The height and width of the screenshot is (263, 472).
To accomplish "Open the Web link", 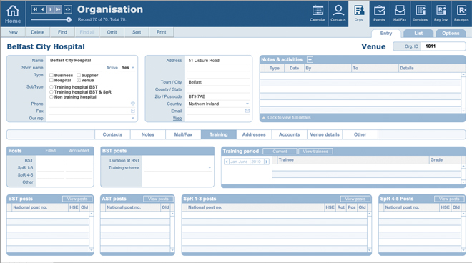I will [x=177, y=118].
